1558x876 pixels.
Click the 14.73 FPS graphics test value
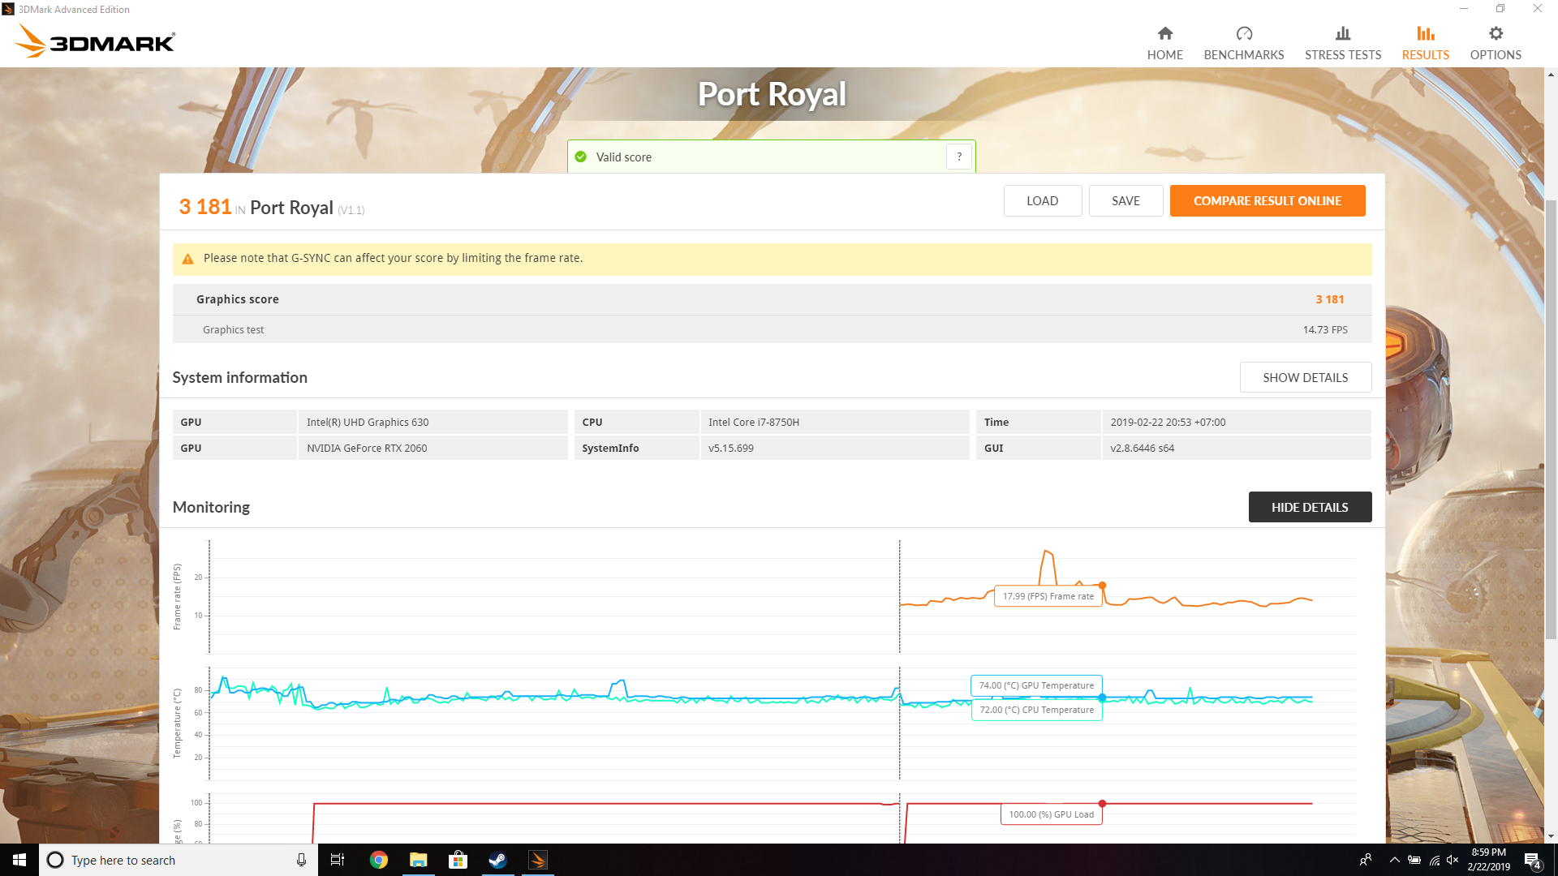1325,329
